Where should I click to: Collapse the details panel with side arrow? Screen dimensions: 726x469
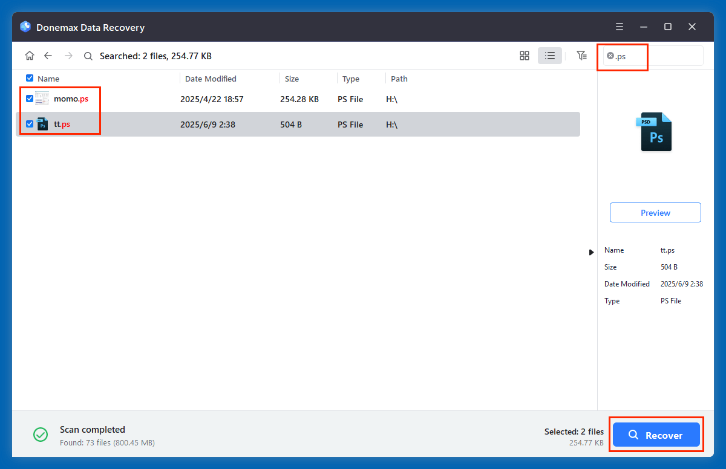591,252
